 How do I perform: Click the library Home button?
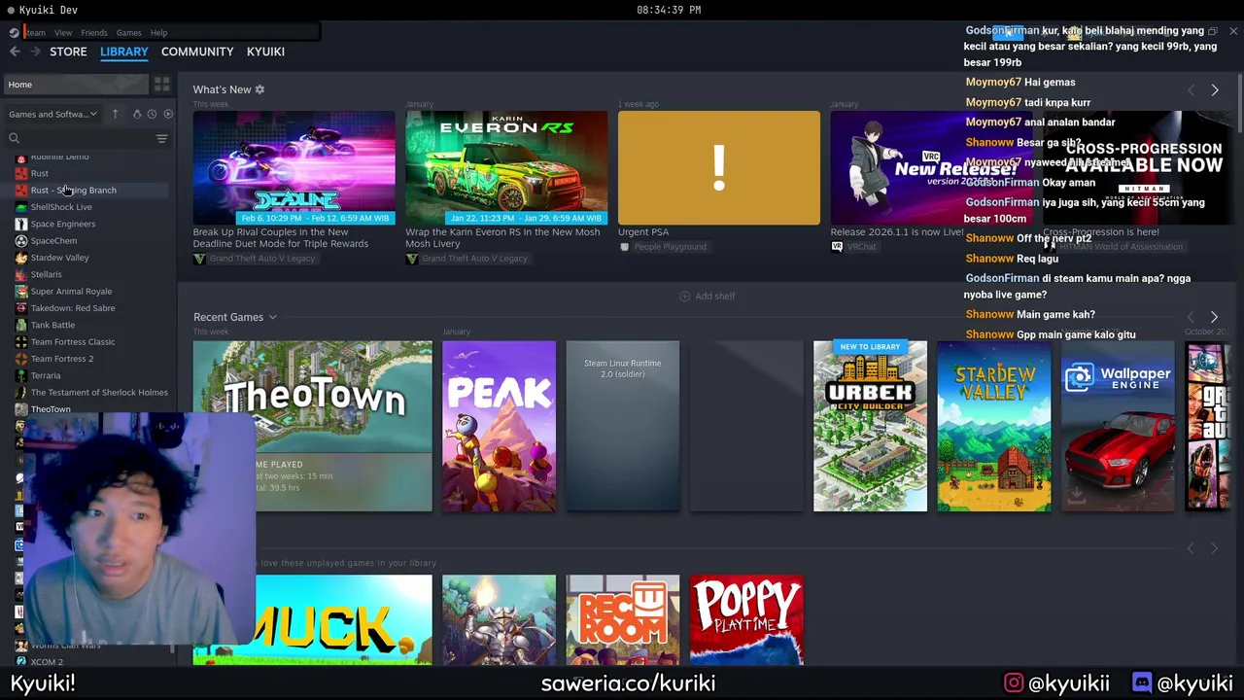coord(75,85)
